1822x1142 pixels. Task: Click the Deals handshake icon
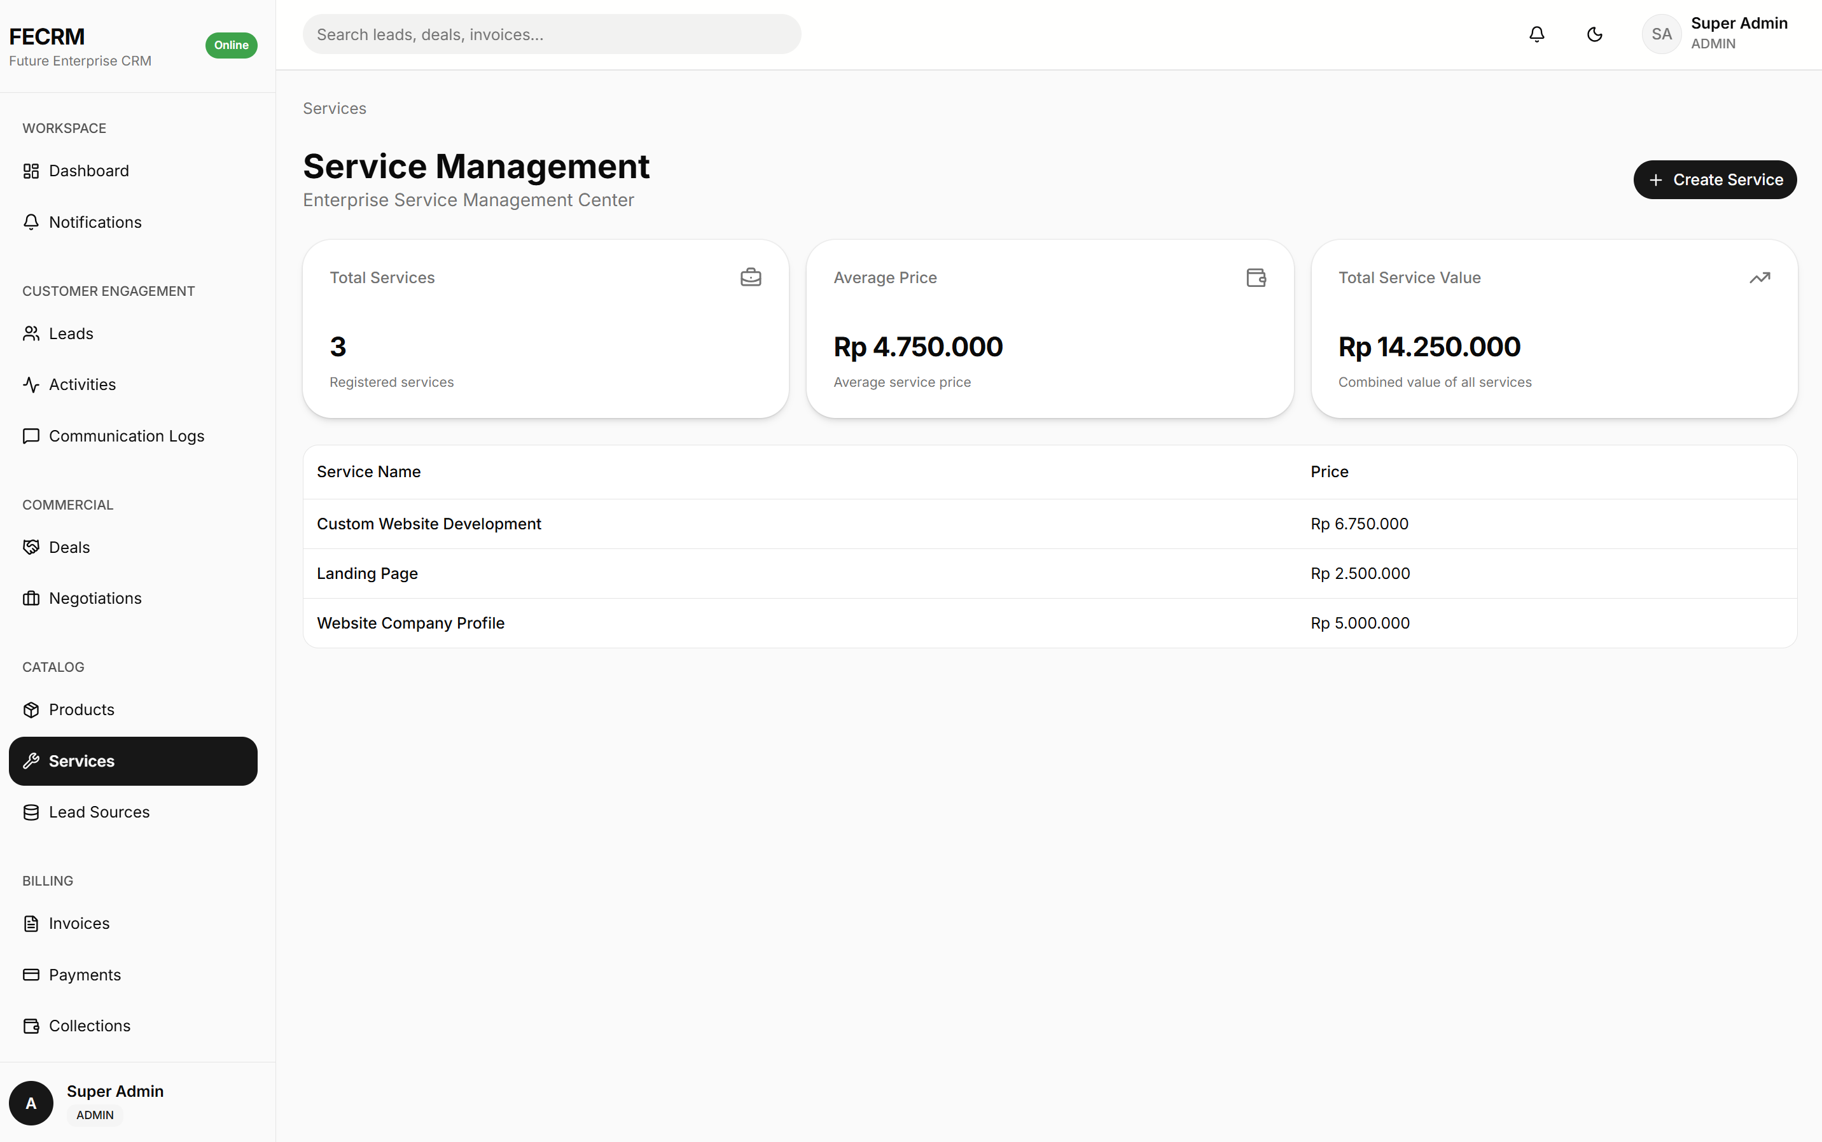31,547
